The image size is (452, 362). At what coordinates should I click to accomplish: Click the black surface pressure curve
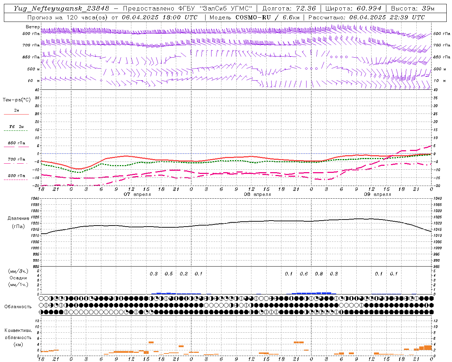(237, 223)
